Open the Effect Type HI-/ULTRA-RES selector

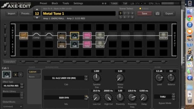pos(11,86)
